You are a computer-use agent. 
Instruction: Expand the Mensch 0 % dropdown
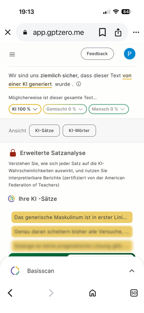pyautogui.click(x=109, y=109)
